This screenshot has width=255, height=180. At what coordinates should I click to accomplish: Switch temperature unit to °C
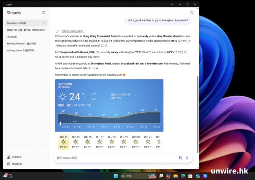point(84,94)
